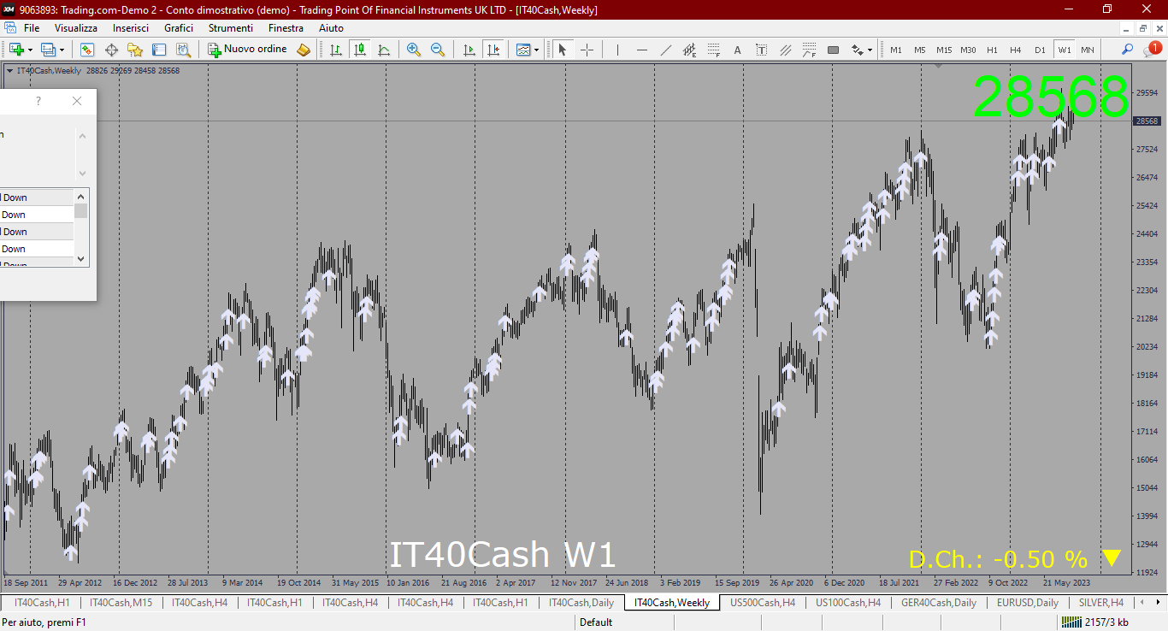Open the MetaEditor yellow book icon
The width and height of the screenshot is (1168, 631).
click(x=304, y=50)
